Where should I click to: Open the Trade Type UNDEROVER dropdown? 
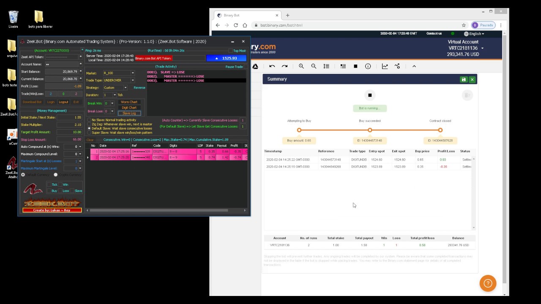tap(133, 80)
